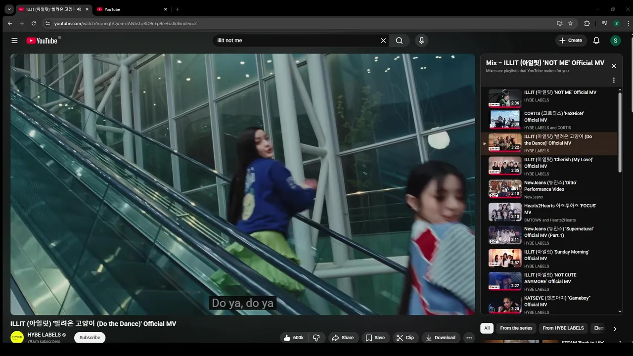Viewport: 633px width, 356px height.
Task: Click the video player to pause
Action: point(243,184)
